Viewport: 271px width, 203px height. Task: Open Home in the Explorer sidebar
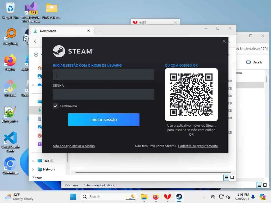pos(40,68)
